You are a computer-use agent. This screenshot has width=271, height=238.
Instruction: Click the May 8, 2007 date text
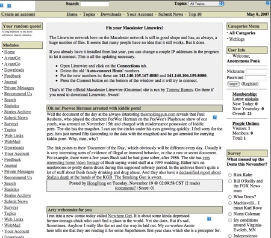point(258,14)
